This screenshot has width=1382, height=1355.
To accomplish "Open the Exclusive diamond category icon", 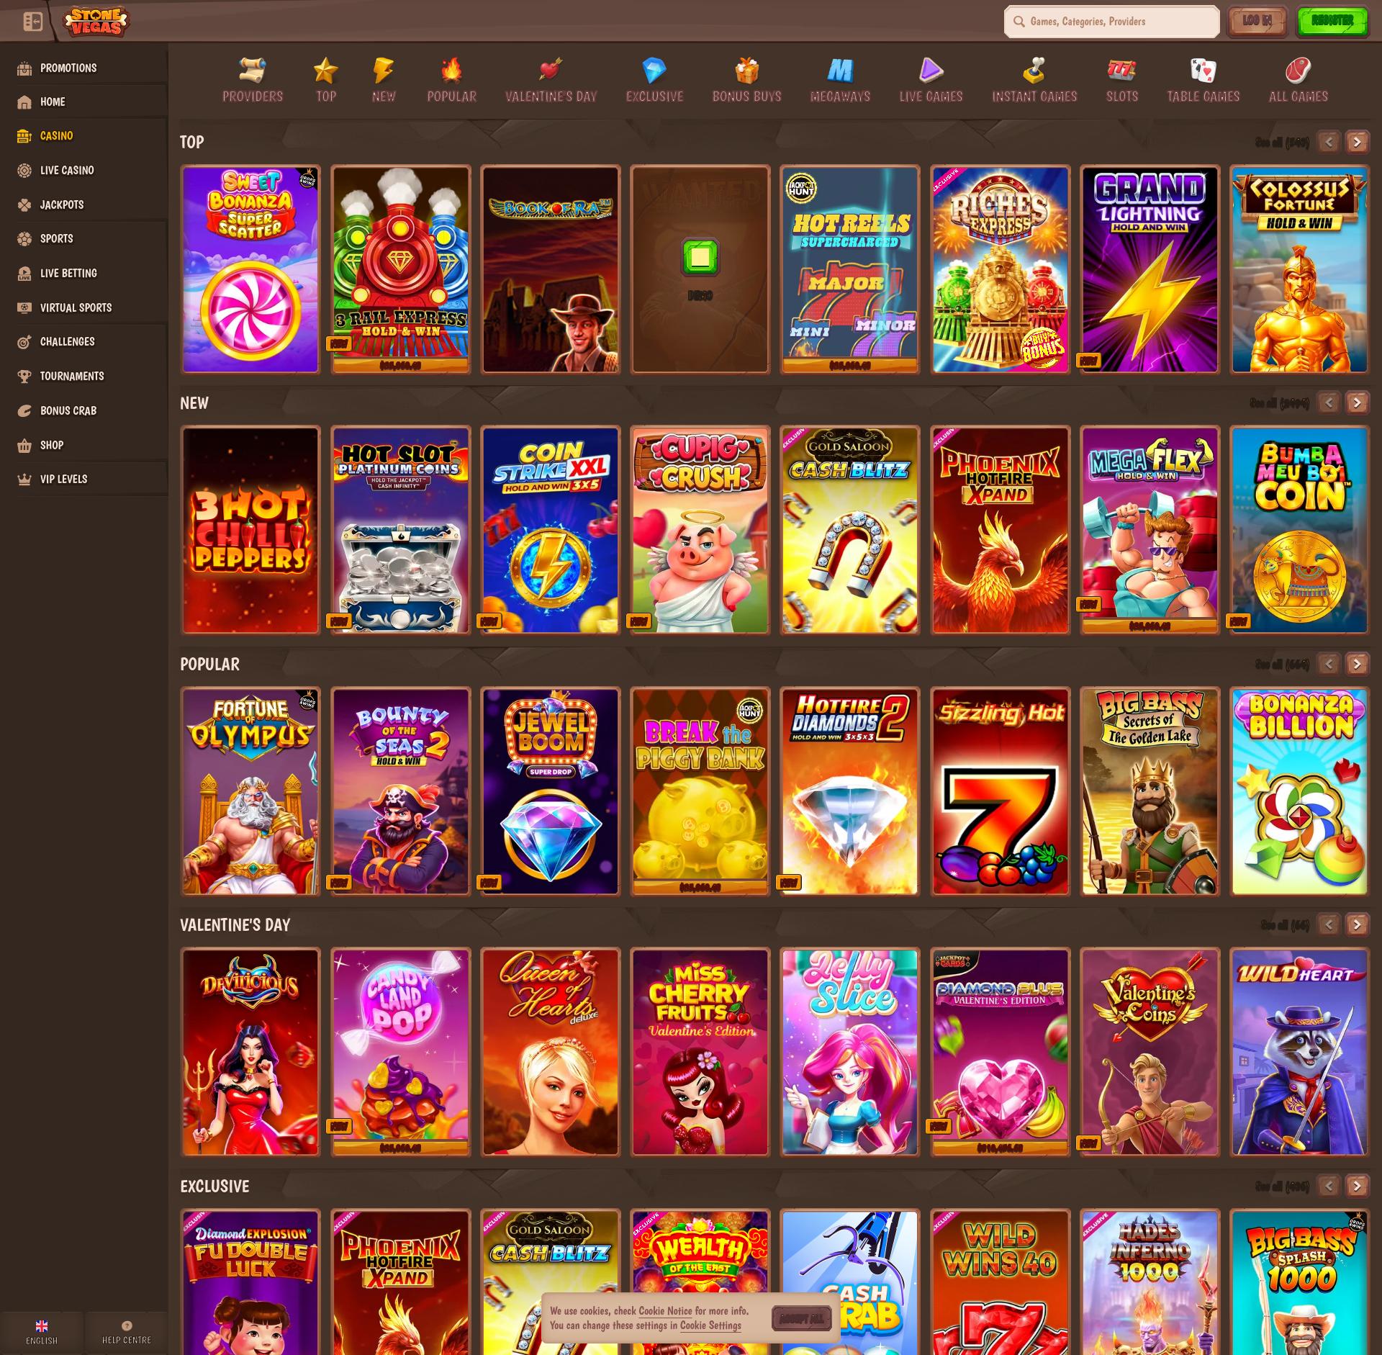I will point(654,71).
